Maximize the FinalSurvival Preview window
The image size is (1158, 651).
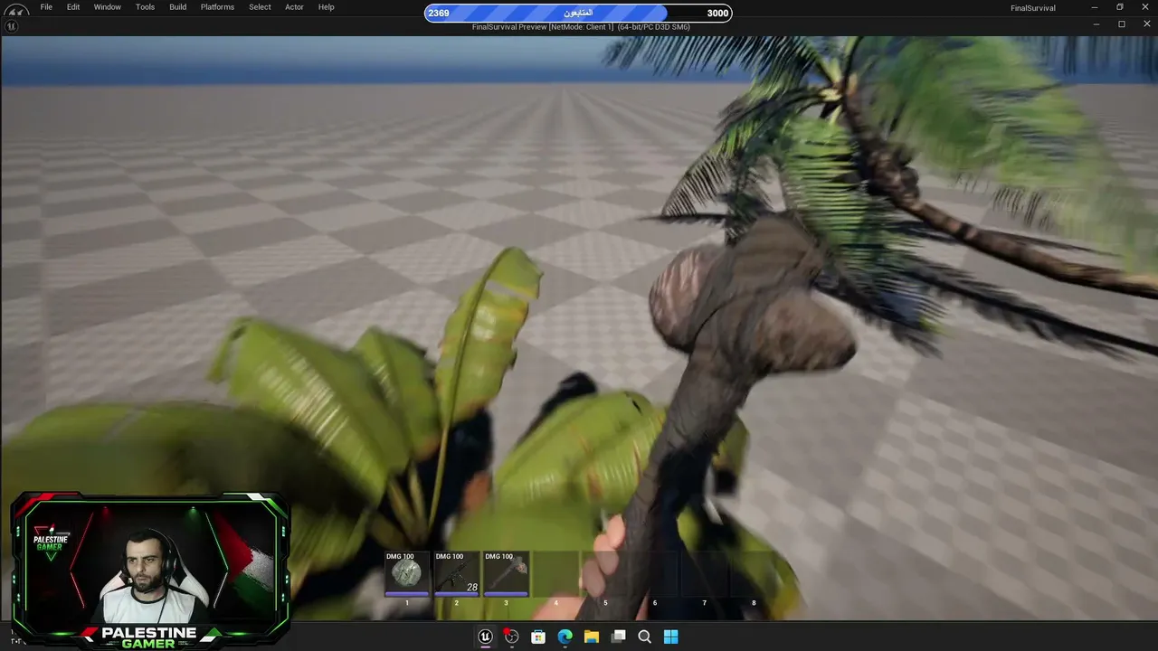tap(1122, 24)
